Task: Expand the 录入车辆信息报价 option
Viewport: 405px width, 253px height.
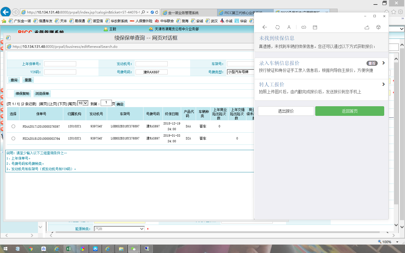Action: (383, 63)
